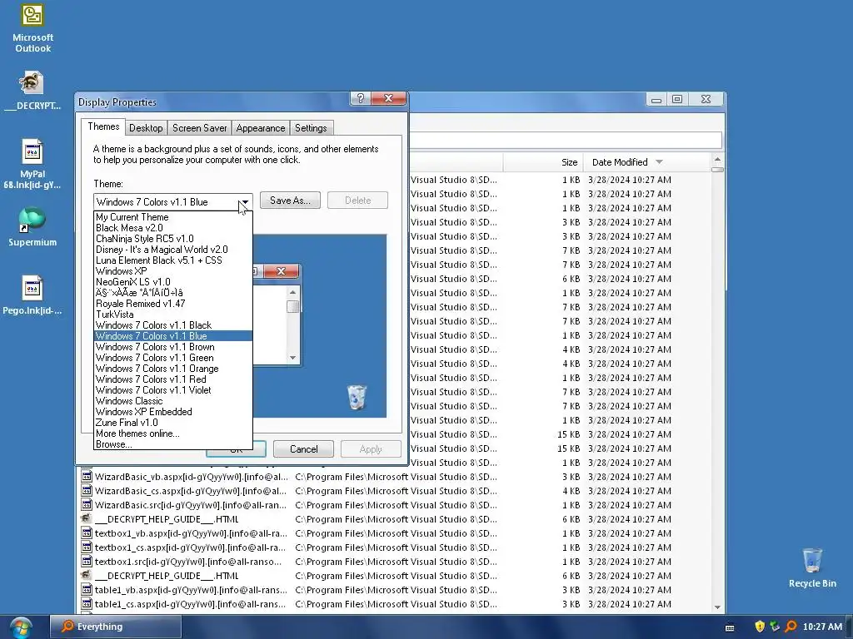Click scroll up arrow in Everything results

(717, 159)
